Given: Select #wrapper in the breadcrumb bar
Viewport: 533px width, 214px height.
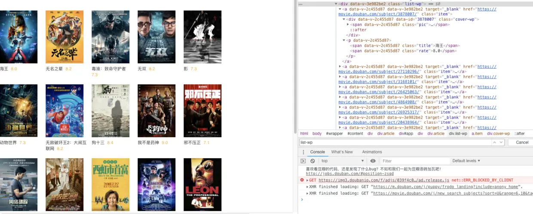Looking at the screenshot, I should click(334, 134).
